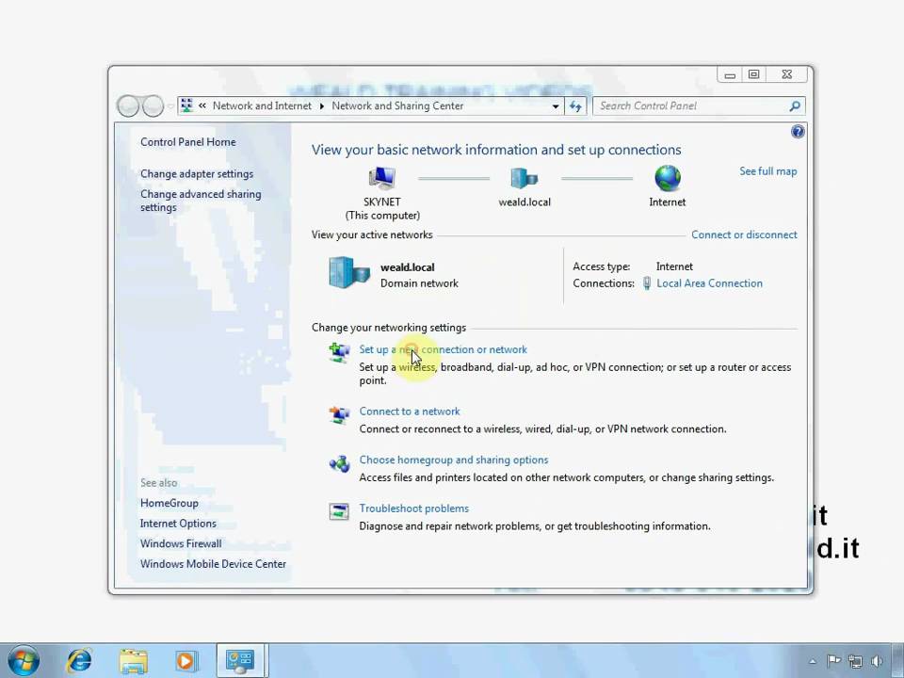The height and width of the screenshot is (678, 904).
Task: Open Change advanced sharing settings
Action: coord(201,201)
